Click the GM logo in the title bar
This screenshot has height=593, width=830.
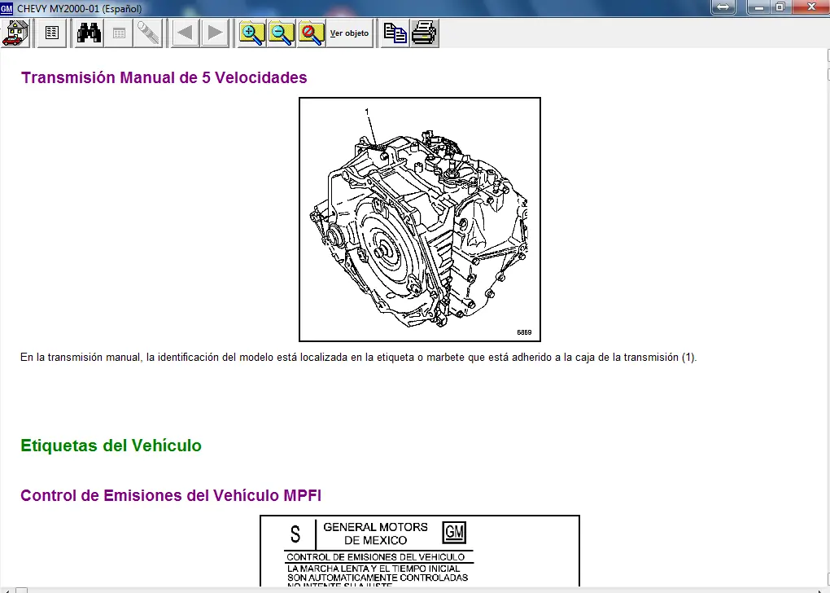pyautogui.click(x=7, y=8)
